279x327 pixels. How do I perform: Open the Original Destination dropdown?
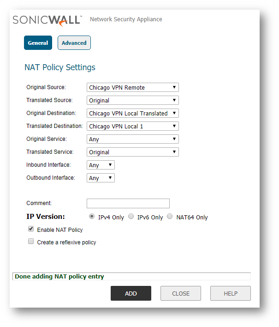[132, 113]
